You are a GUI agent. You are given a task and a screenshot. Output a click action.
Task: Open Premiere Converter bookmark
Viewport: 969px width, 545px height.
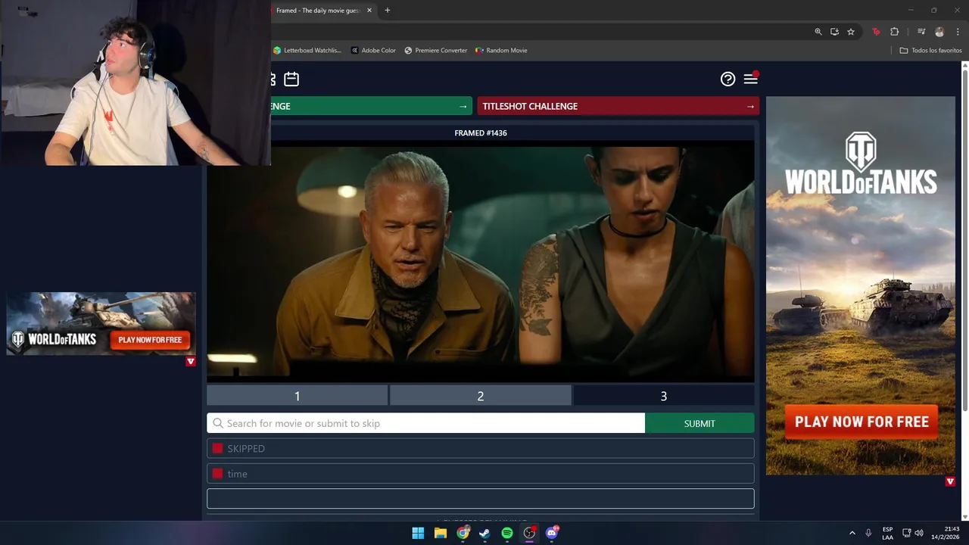coord(436,50)
